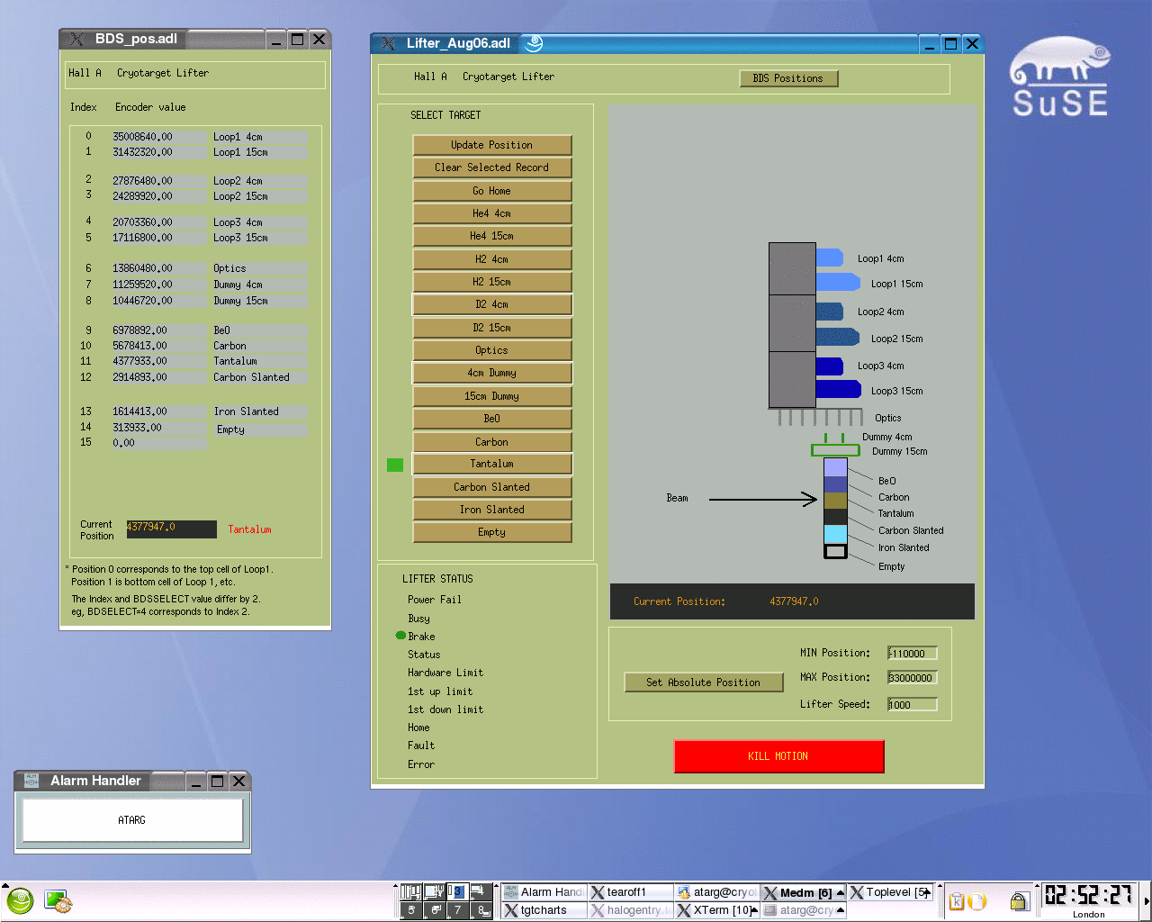Click the Lifter Speed input field

pyautogui.click(x=913, y=705)
